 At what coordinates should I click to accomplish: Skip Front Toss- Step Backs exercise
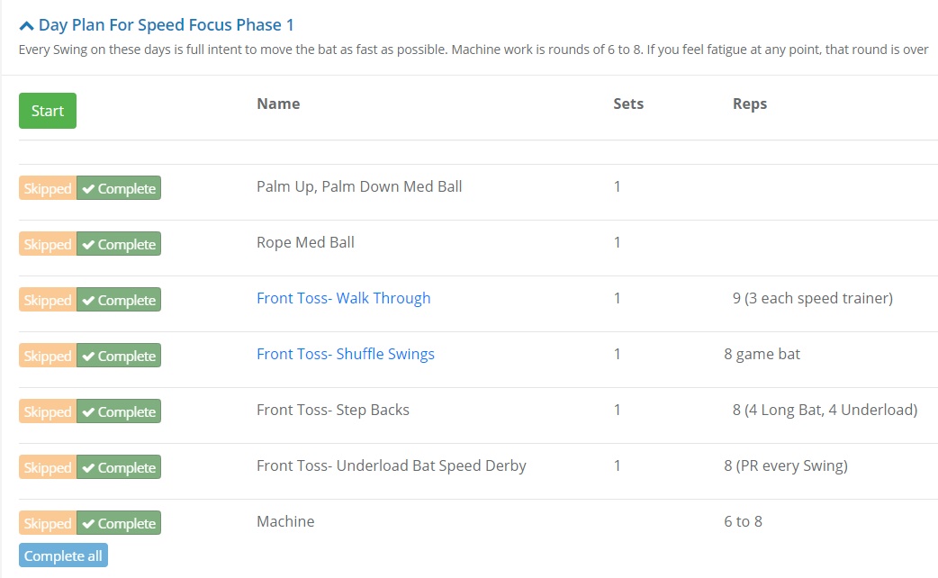(48, 411)
